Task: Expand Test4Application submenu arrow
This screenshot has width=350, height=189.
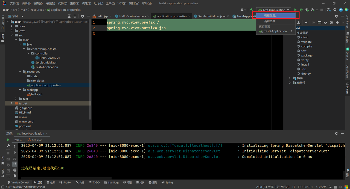Action: (x=292, y=31)
